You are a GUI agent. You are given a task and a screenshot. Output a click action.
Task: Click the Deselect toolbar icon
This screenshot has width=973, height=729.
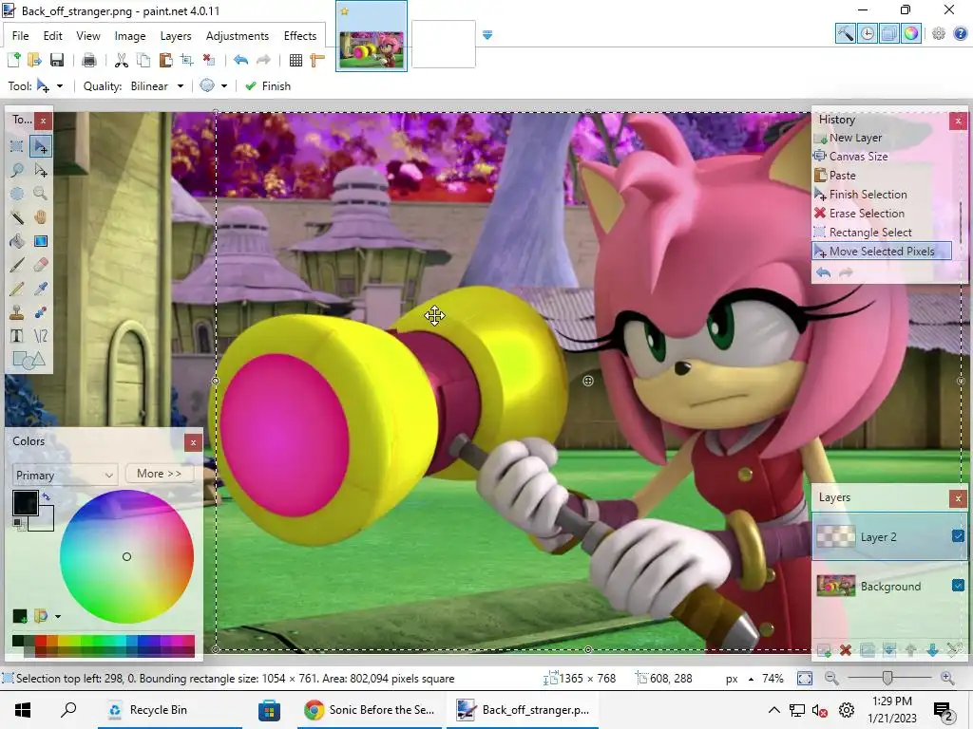[209, 60]
